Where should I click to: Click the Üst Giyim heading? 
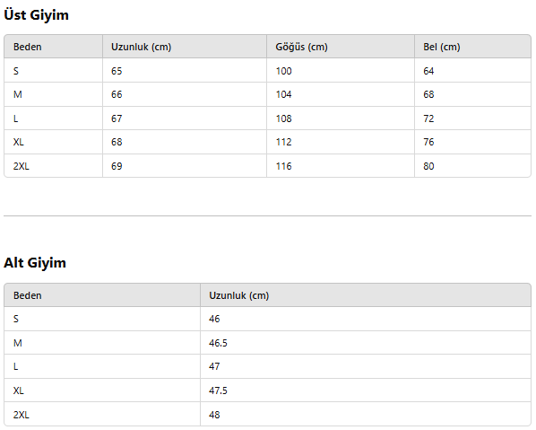[x=36, y=15]
